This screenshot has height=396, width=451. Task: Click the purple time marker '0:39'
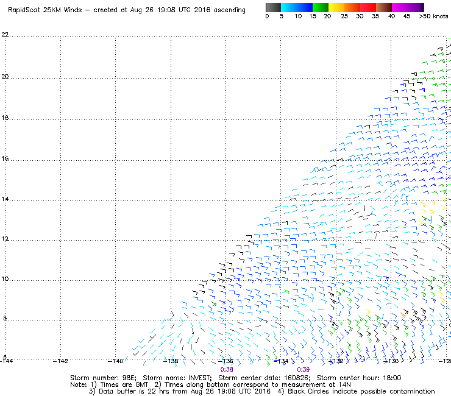[303, 370]
